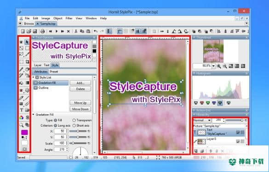Select the Short axis criterion radio button
The height and width of the screenshot is (172, 269).
(74, 126)
